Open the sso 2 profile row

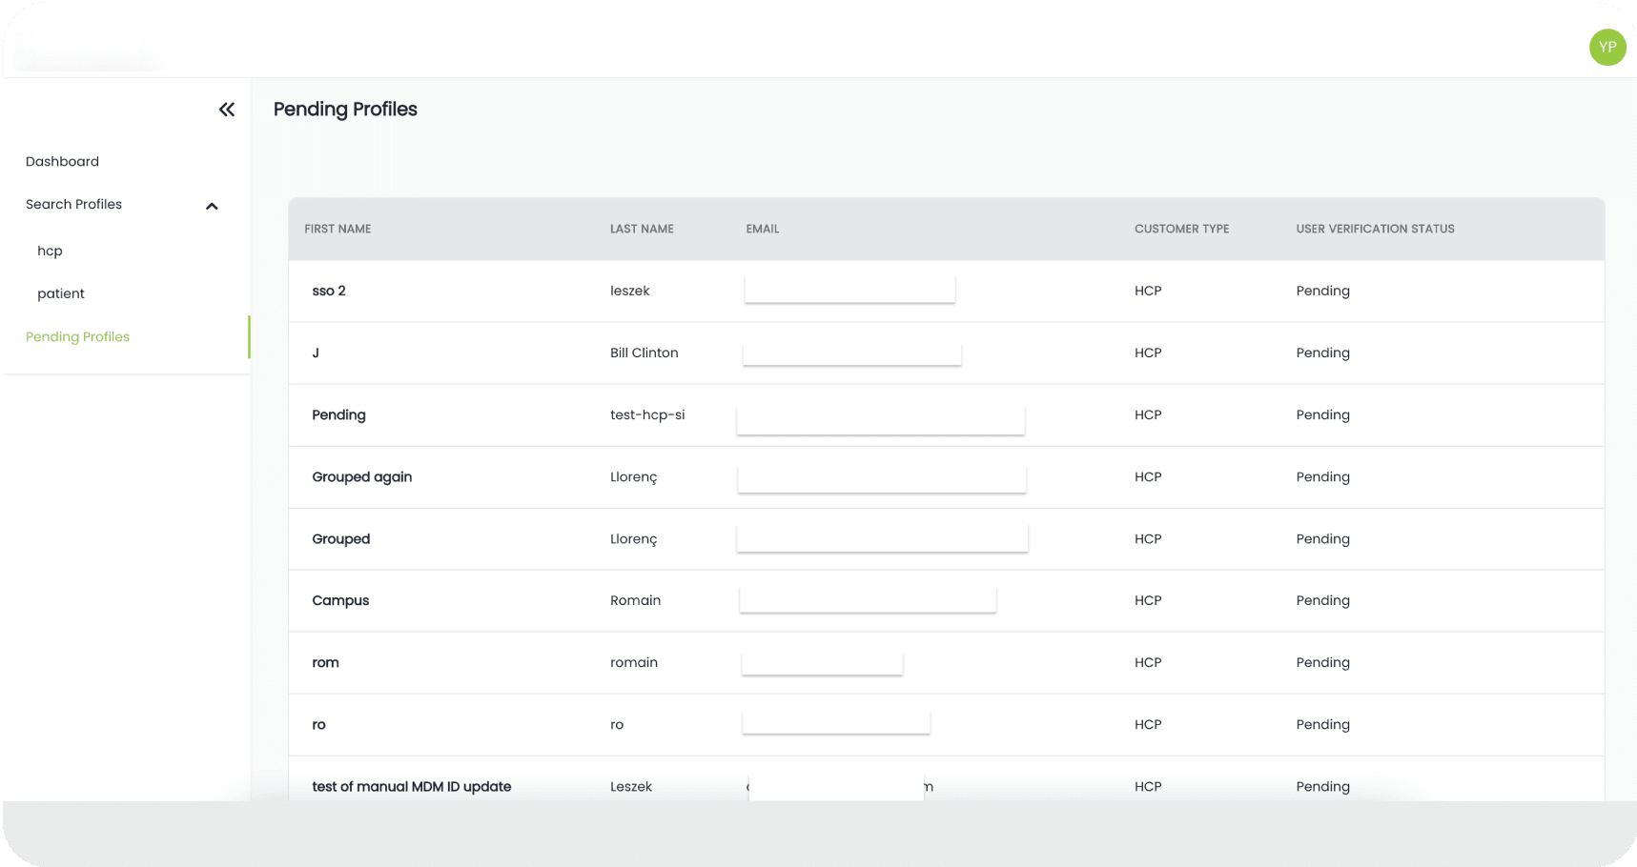[x=329, y=291]
